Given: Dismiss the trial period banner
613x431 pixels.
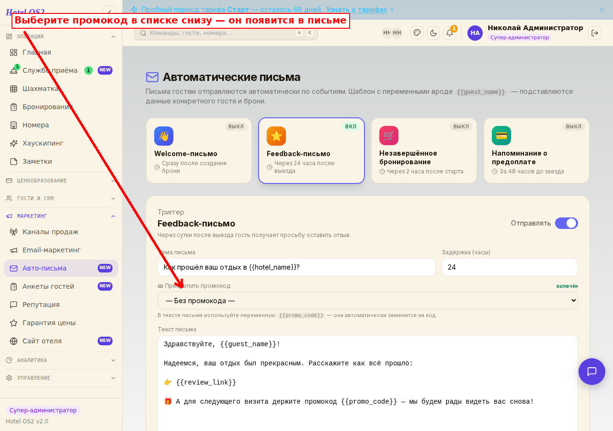Looking at the screenshot, I should (602, 10).
